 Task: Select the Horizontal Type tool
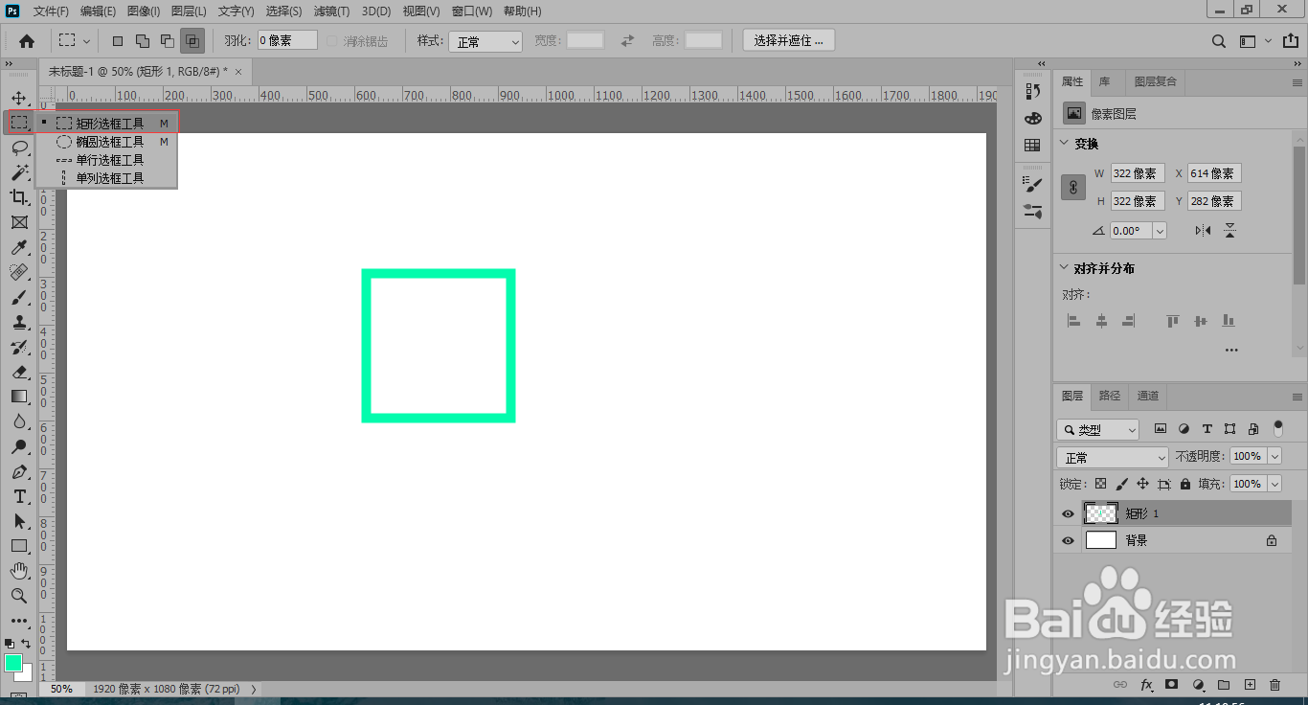19,496
